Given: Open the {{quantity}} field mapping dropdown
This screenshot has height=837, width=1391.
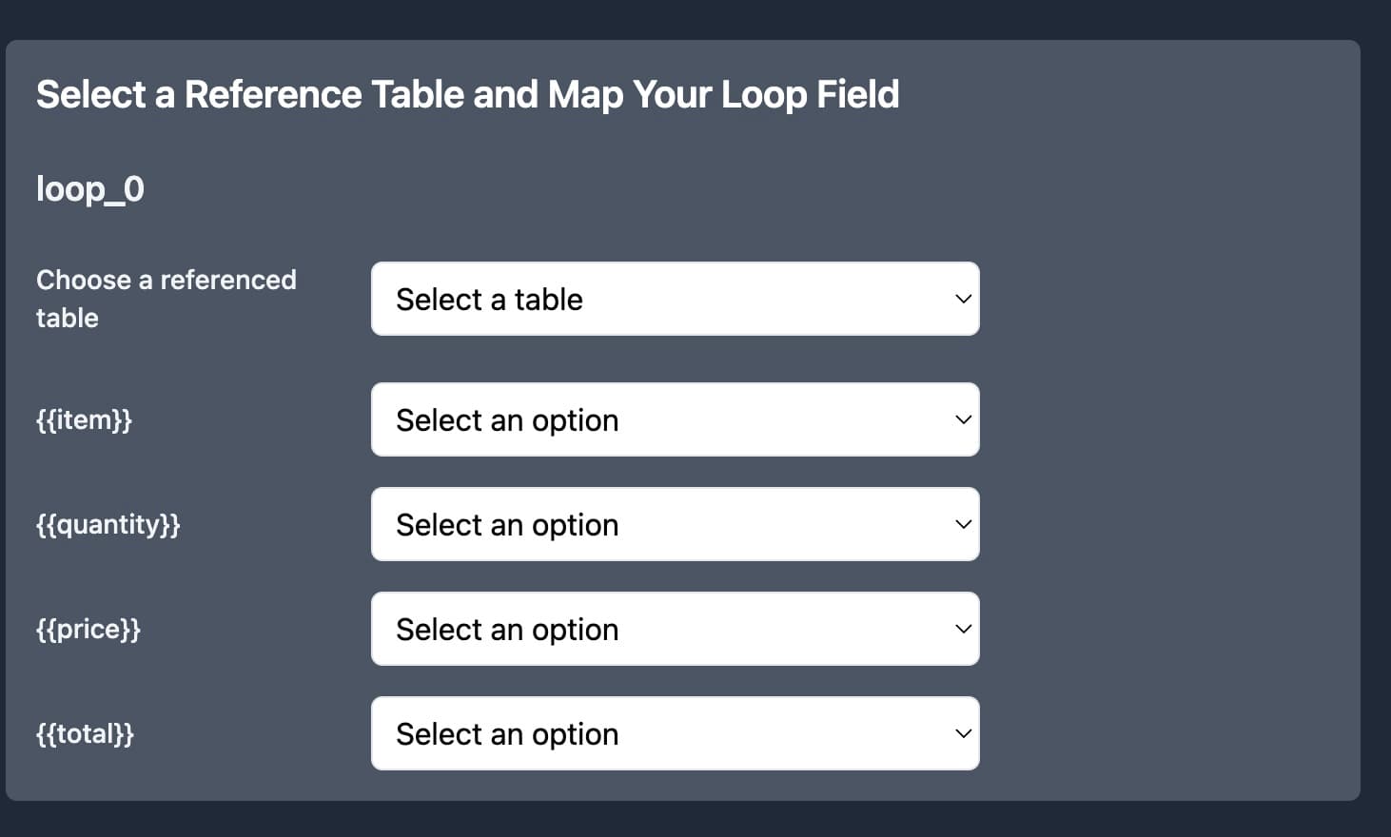Looking at the screenshot, I should (x=675, y=524).
